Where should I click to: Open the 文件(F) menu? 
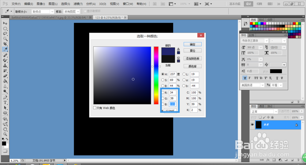16,4
